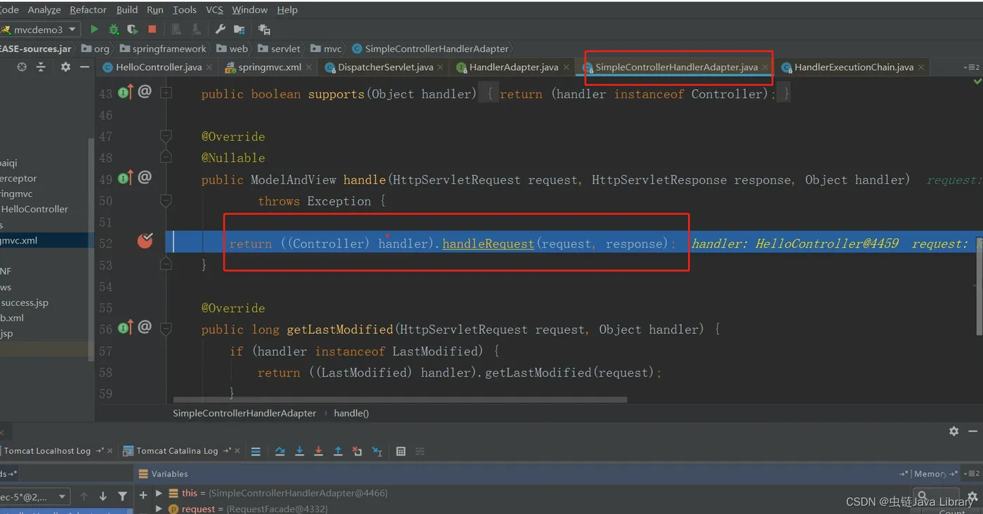Open debug panel gear settings
This screenshot has height=514, width=983.
pos(954,431)
